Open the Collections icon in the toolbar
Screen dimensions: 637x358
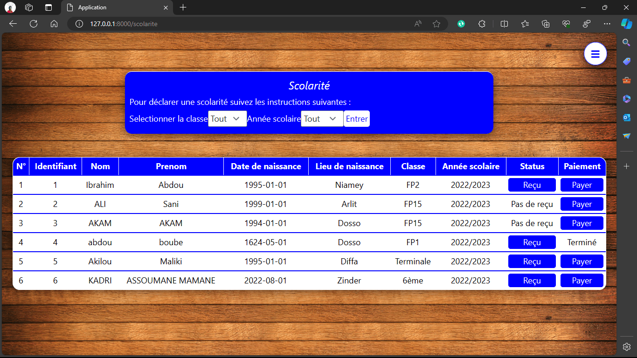click(x=546, y=24)
